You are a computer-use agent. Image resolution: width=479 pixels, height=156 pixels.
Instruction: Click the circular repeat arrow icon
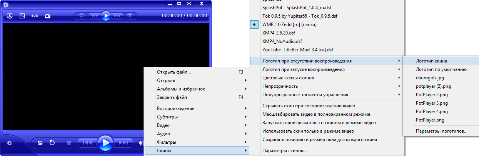click(52, 143)
